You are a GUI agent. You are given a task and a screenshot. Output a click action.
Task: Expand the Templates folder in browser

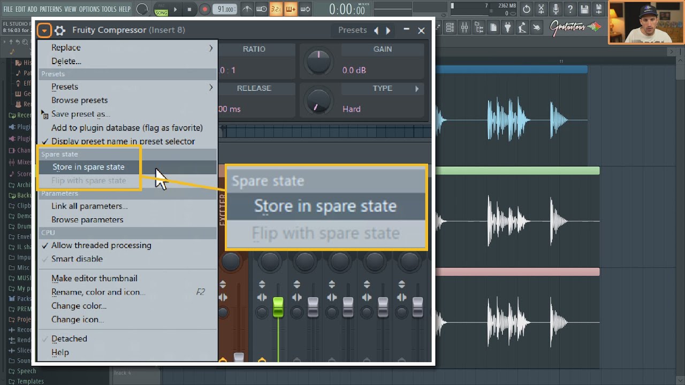pos(26,381)
